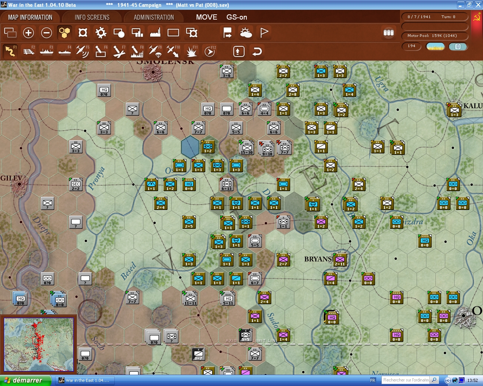Screen dimensions: 483x386
Task: Select the F5 air recon plane icon
Action: coord(83,51)
